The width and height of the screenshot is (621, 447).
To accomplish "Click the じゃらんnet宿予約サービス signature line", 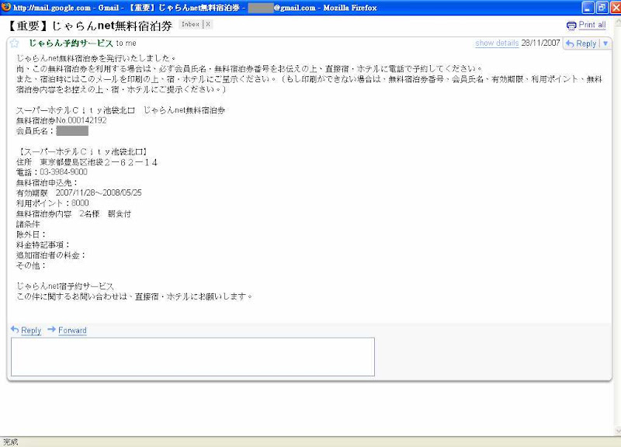I will tap(65, 286).
